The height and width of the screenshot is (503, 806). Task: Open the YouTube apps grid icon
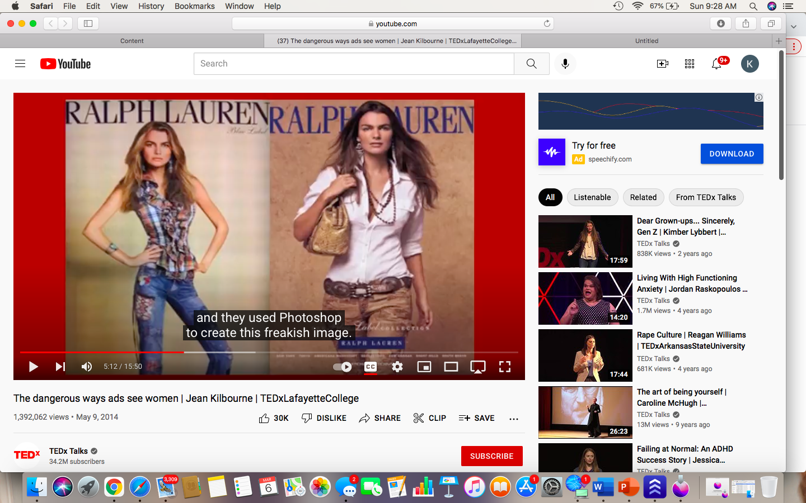click(690, 64)
